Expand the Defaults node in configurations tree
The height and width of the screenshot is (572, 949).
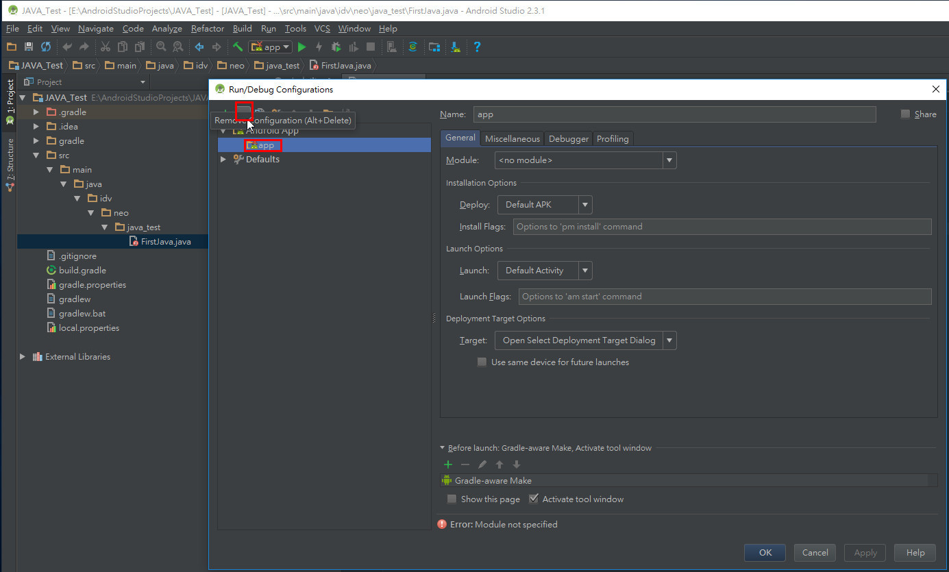223,159
